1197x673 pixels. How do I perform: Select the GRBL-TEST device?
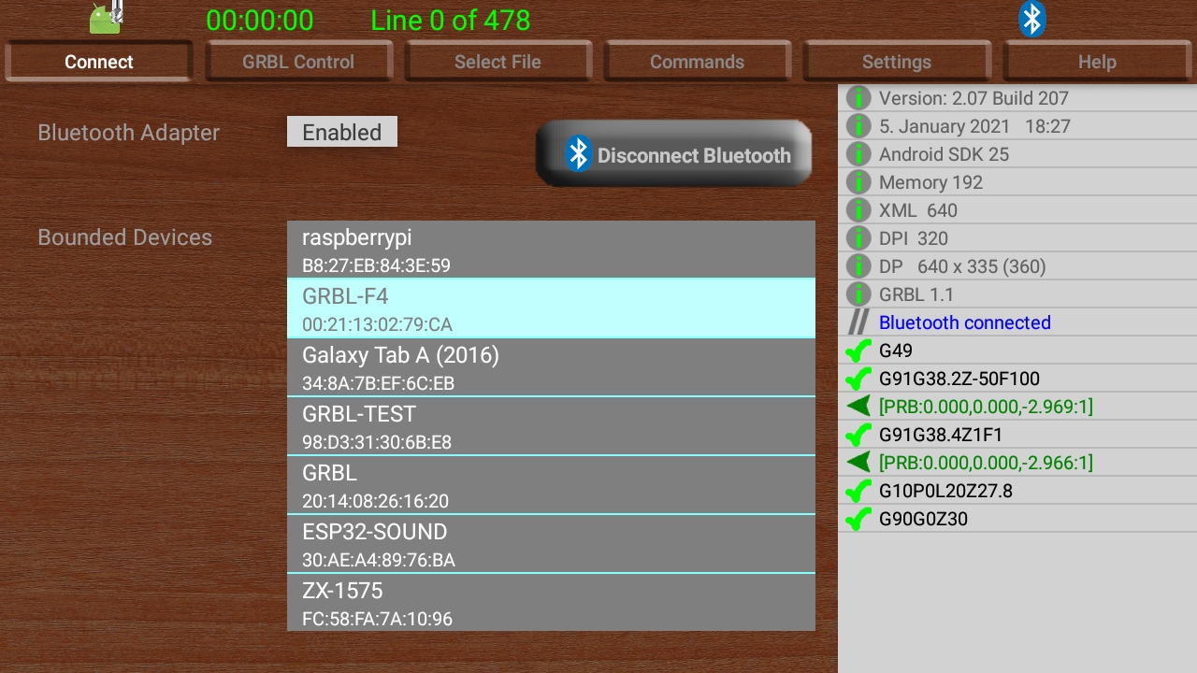551,426
